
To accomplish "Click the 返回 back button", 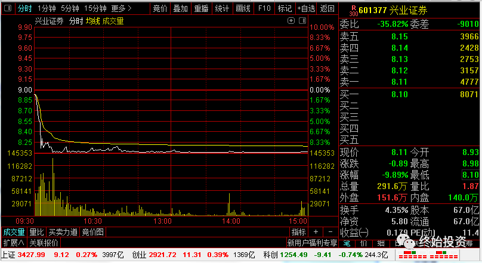I will 327,8.
